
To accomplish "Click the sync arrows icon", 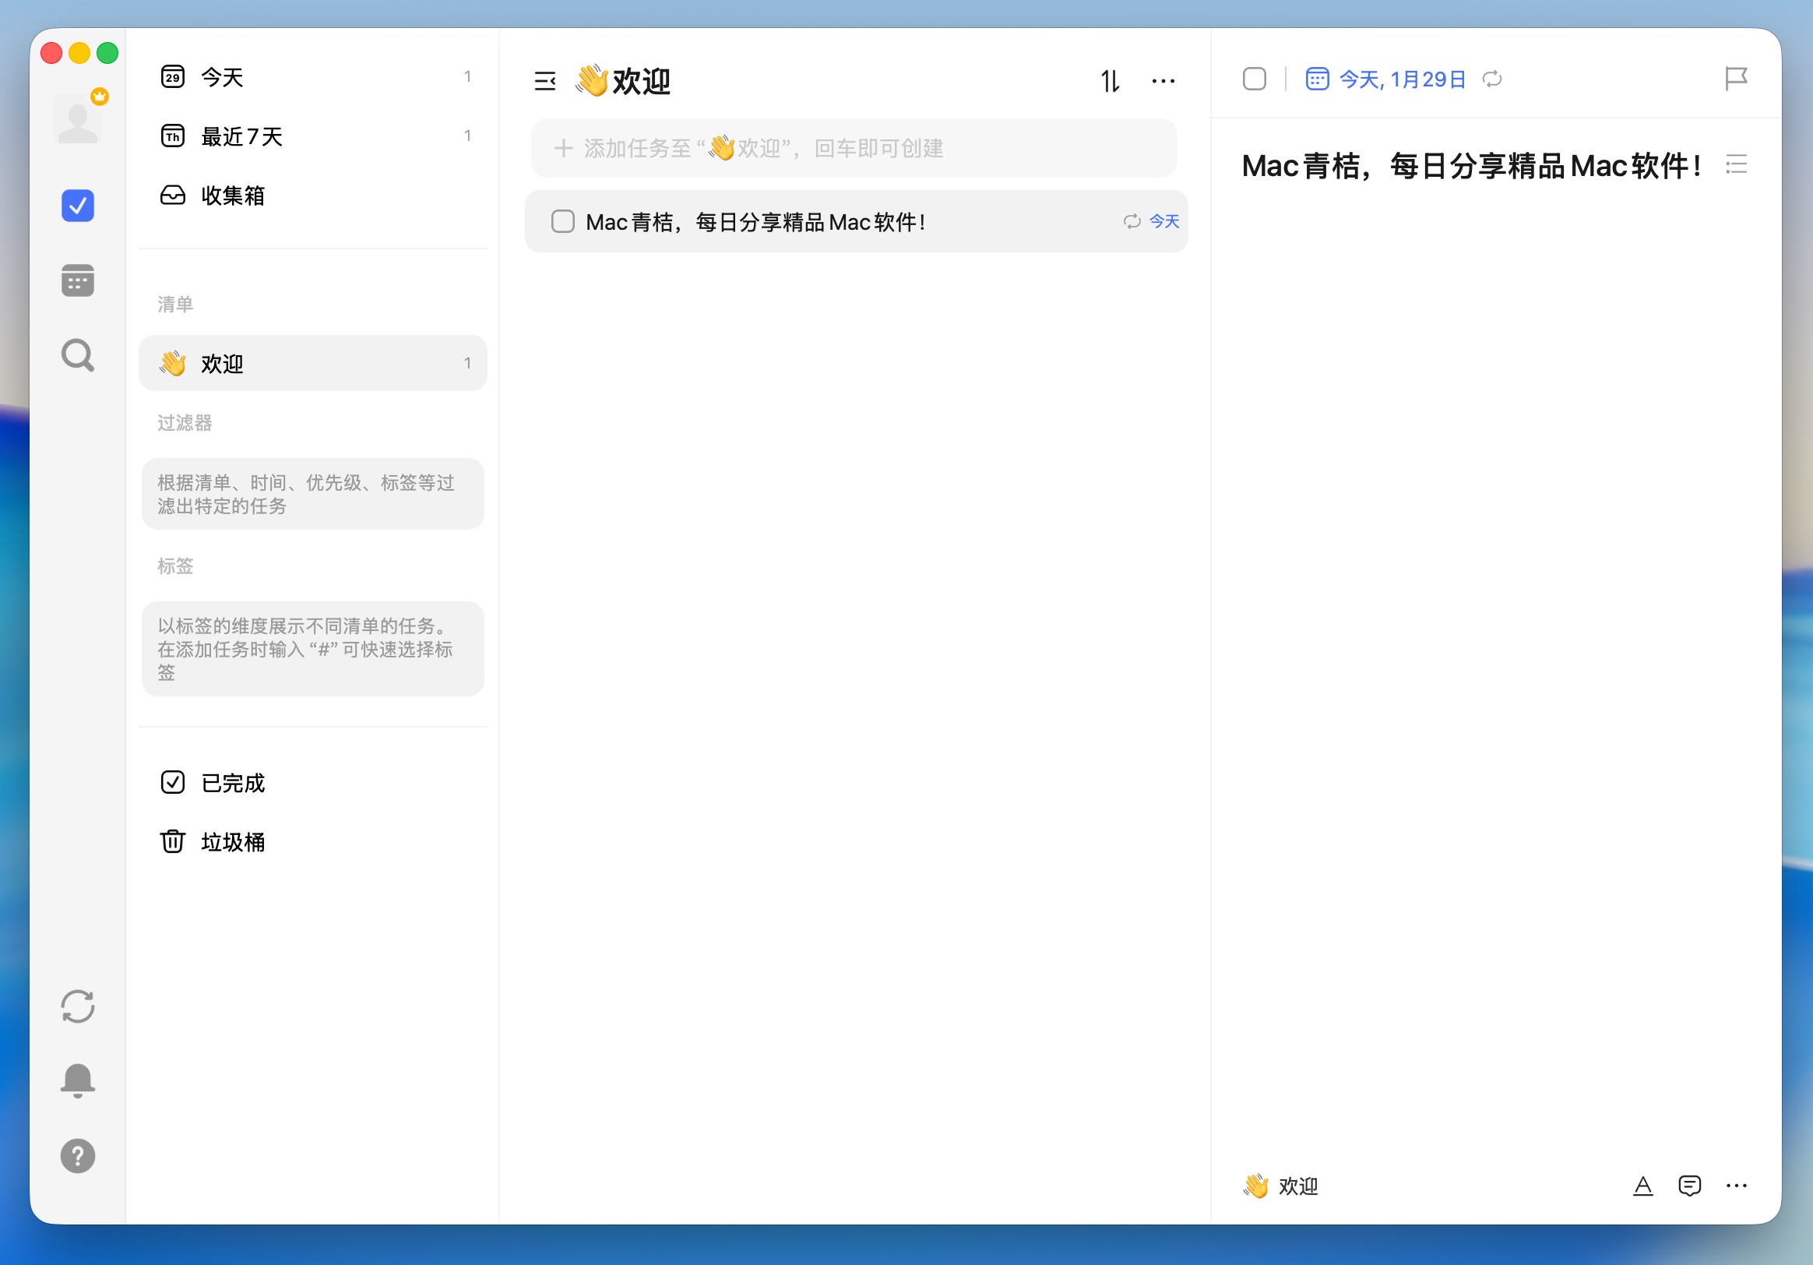I will pyautogui.click(x=77, y=1006).
